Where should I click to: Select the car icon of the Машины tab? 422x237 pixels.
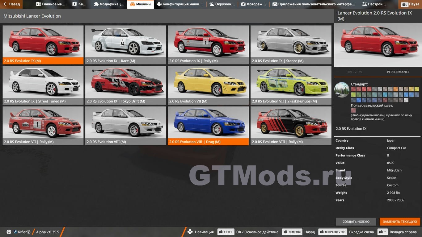(132, 4)
